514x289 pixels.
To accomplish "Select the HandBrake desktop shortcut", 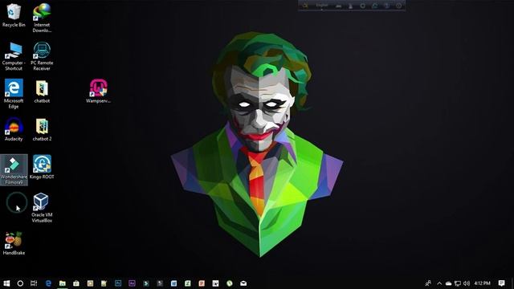I will (14, 243).
